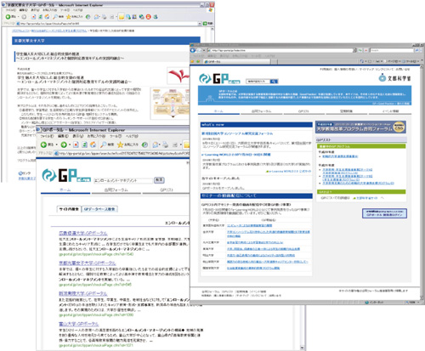This screenshot has width=425, height=351.
Task: Click yellow folder icon in top-left IE toolbar
Action: [x=122, y=17]
